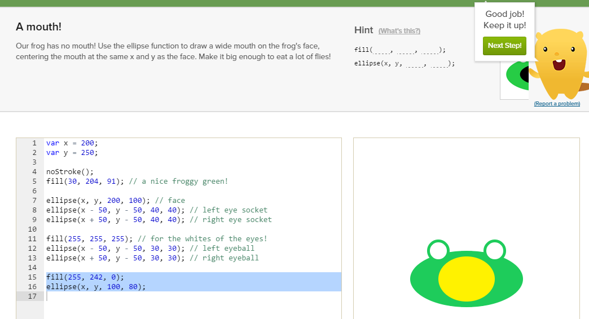This screenshot has width=589, height=319.
Task: Click the comment 'a nice froggy green!'
Action: click(x=178, y=181)
